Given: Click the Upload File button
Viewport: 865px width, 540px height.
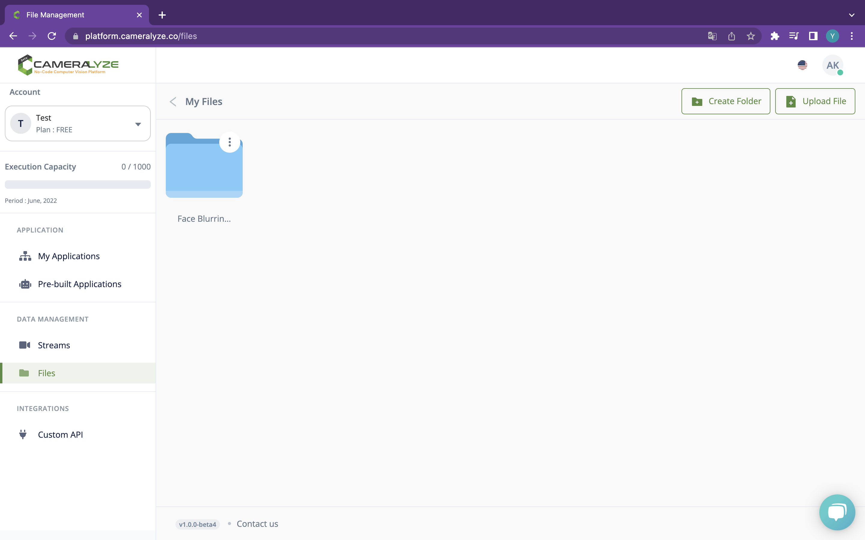Looking at the screenshot, I should 815,101.
